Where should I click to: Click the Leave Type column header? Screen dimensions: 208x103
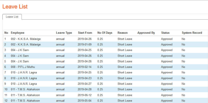tap(64, 33)
